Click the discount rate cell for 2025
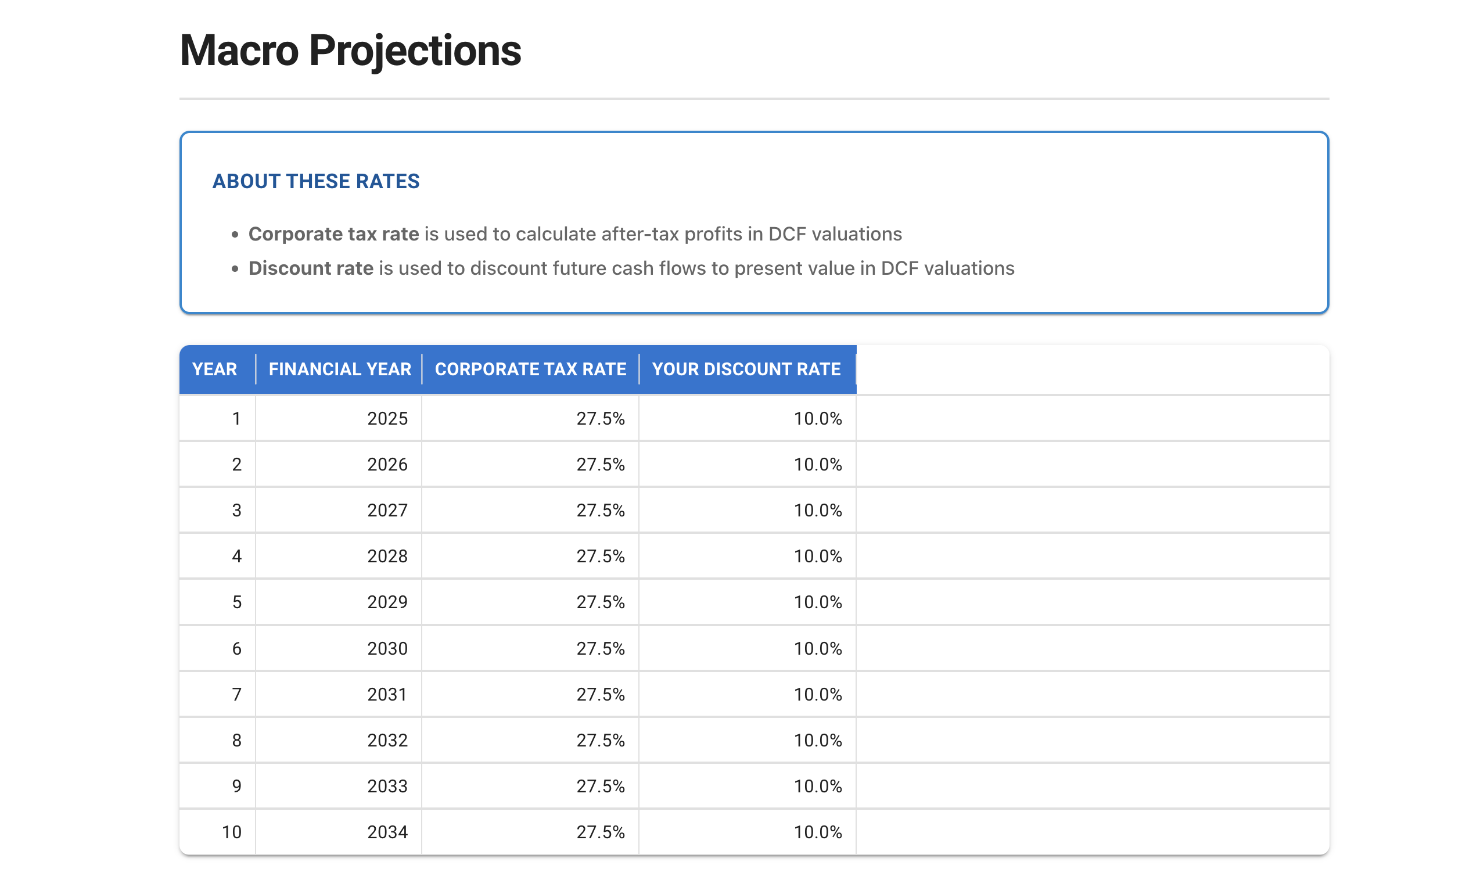Image resolution: width=1473 pixels, height=876 pixels. (817, 418)
